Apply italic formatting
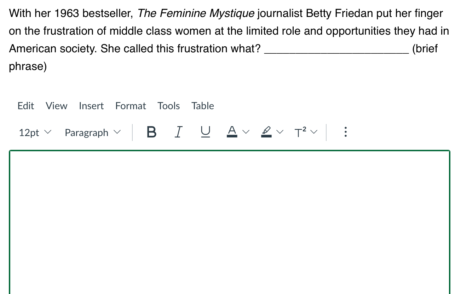Viewport: 455px width, 294px height. click(x=178, y=132)
